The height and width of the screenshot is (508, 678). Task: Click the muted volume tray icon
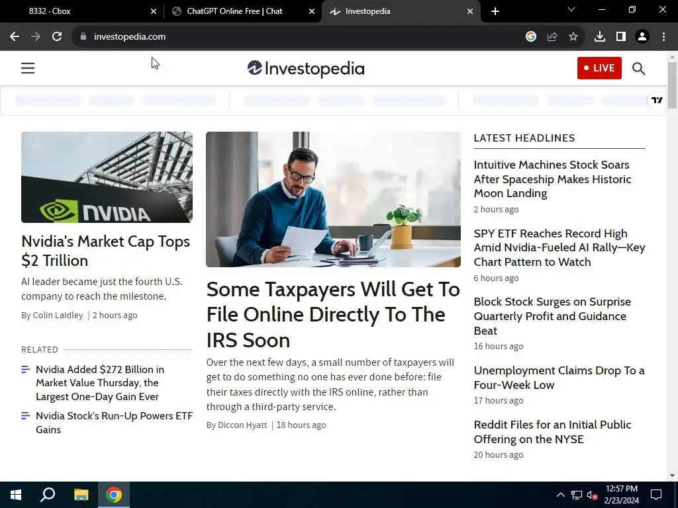[593, 495]
